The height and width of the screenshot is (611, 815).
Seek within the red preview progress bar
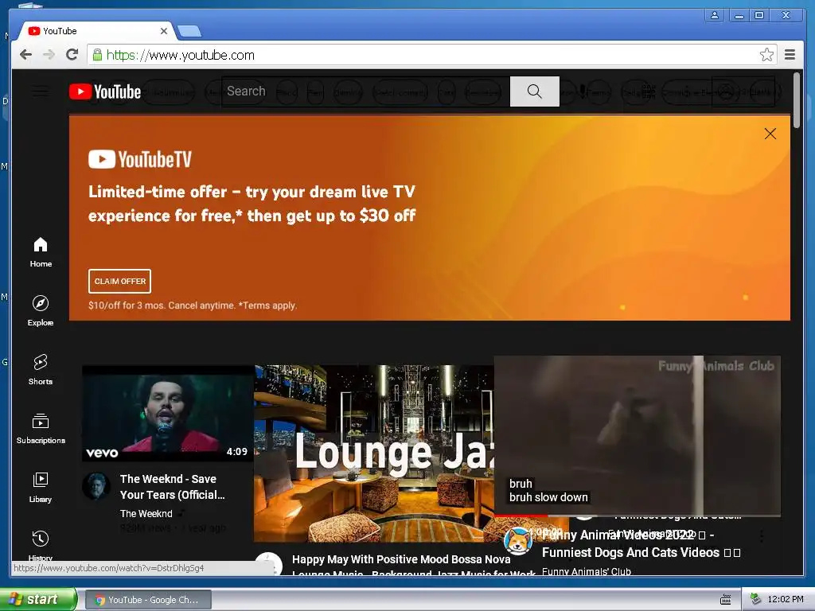pyautogui.click(x=521, y=515)
